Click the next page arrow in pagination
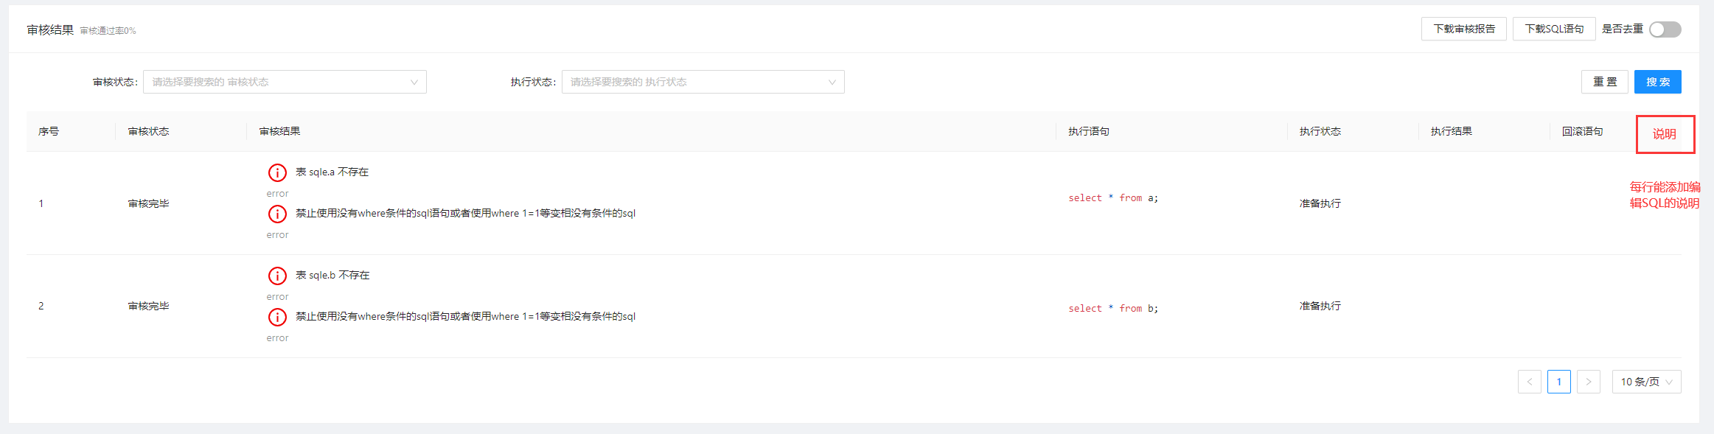This screenshot has width=1714, height=434. click(1589, 381)
